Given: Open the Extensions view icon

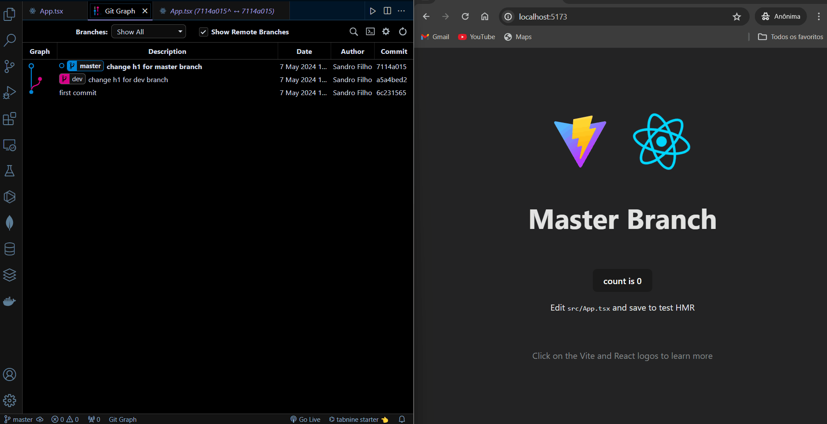Looking at the screenshot, I should coord(10,119).
